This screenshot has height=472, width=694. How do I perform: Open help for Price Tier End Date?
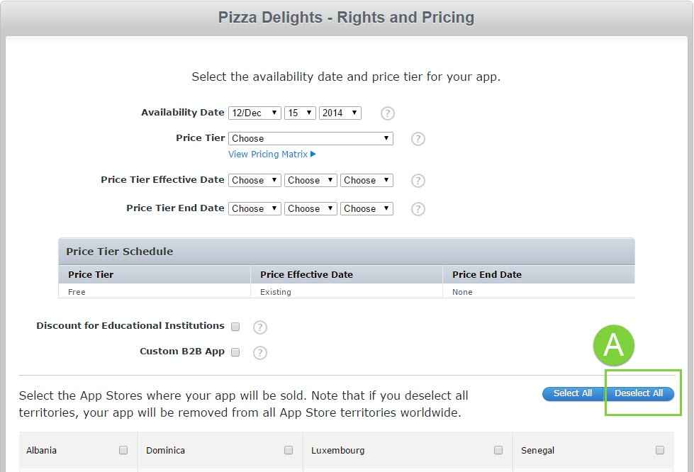418,209
